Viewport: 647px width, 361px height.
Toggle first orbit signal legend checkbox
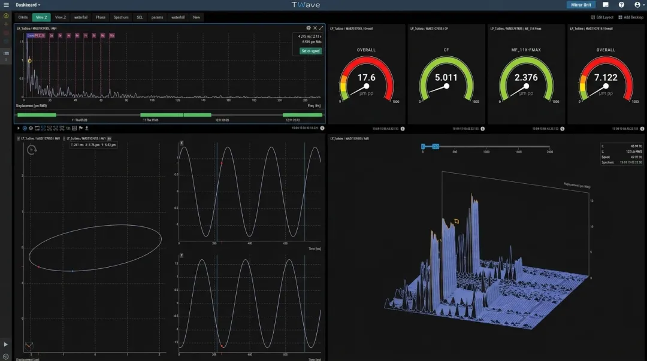click(x=19, y=139)
